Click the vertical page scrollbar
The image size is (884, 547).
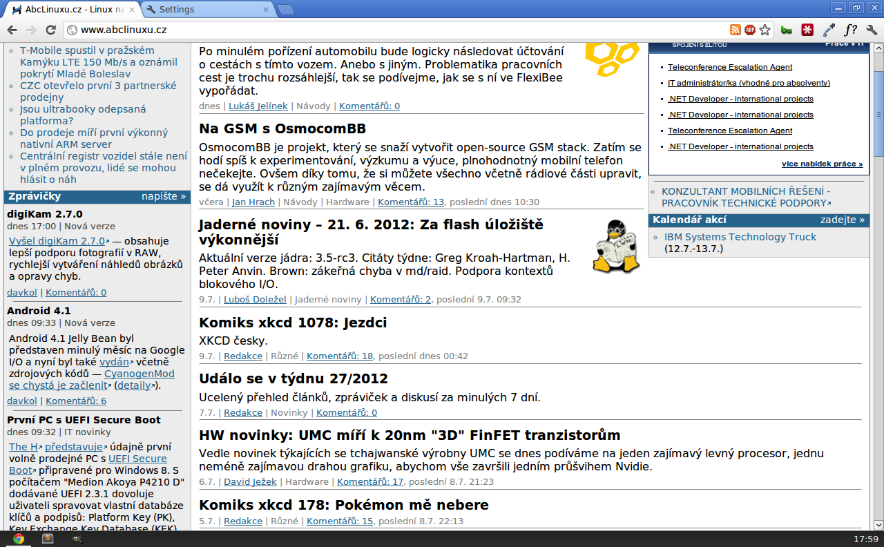pyautogui.click(x=878, y=276)
